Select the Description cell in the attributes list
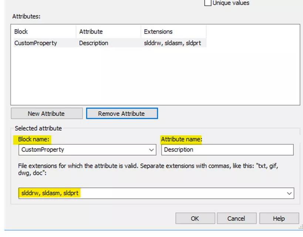Image resolution: width=303 pixels, height=237 pixels. tap(94, 43)
